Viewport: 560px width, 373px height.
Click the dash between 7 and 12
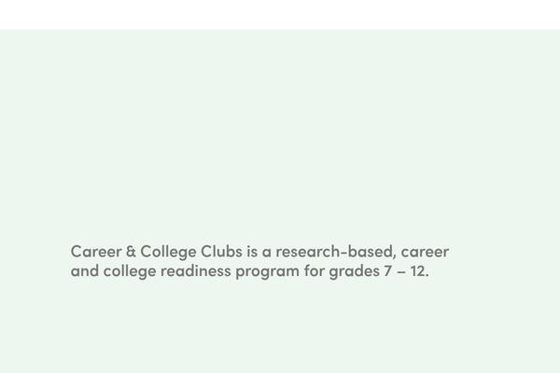pyautogui.click(x=401, y=272)
